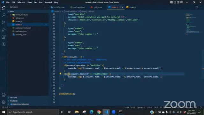
Task: Open the Edit menu
Action: (x=13, y=2)
